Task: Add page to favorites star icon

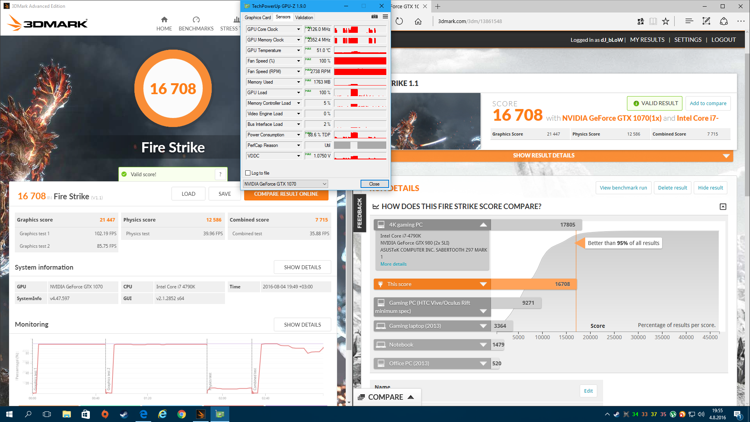Action: pyautogui.click(x=666, y=21)
